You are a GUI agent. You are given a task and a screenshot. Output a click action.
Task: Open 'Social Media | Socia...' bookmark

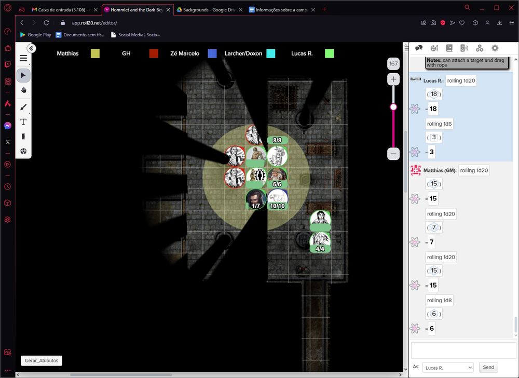(135, 35)
